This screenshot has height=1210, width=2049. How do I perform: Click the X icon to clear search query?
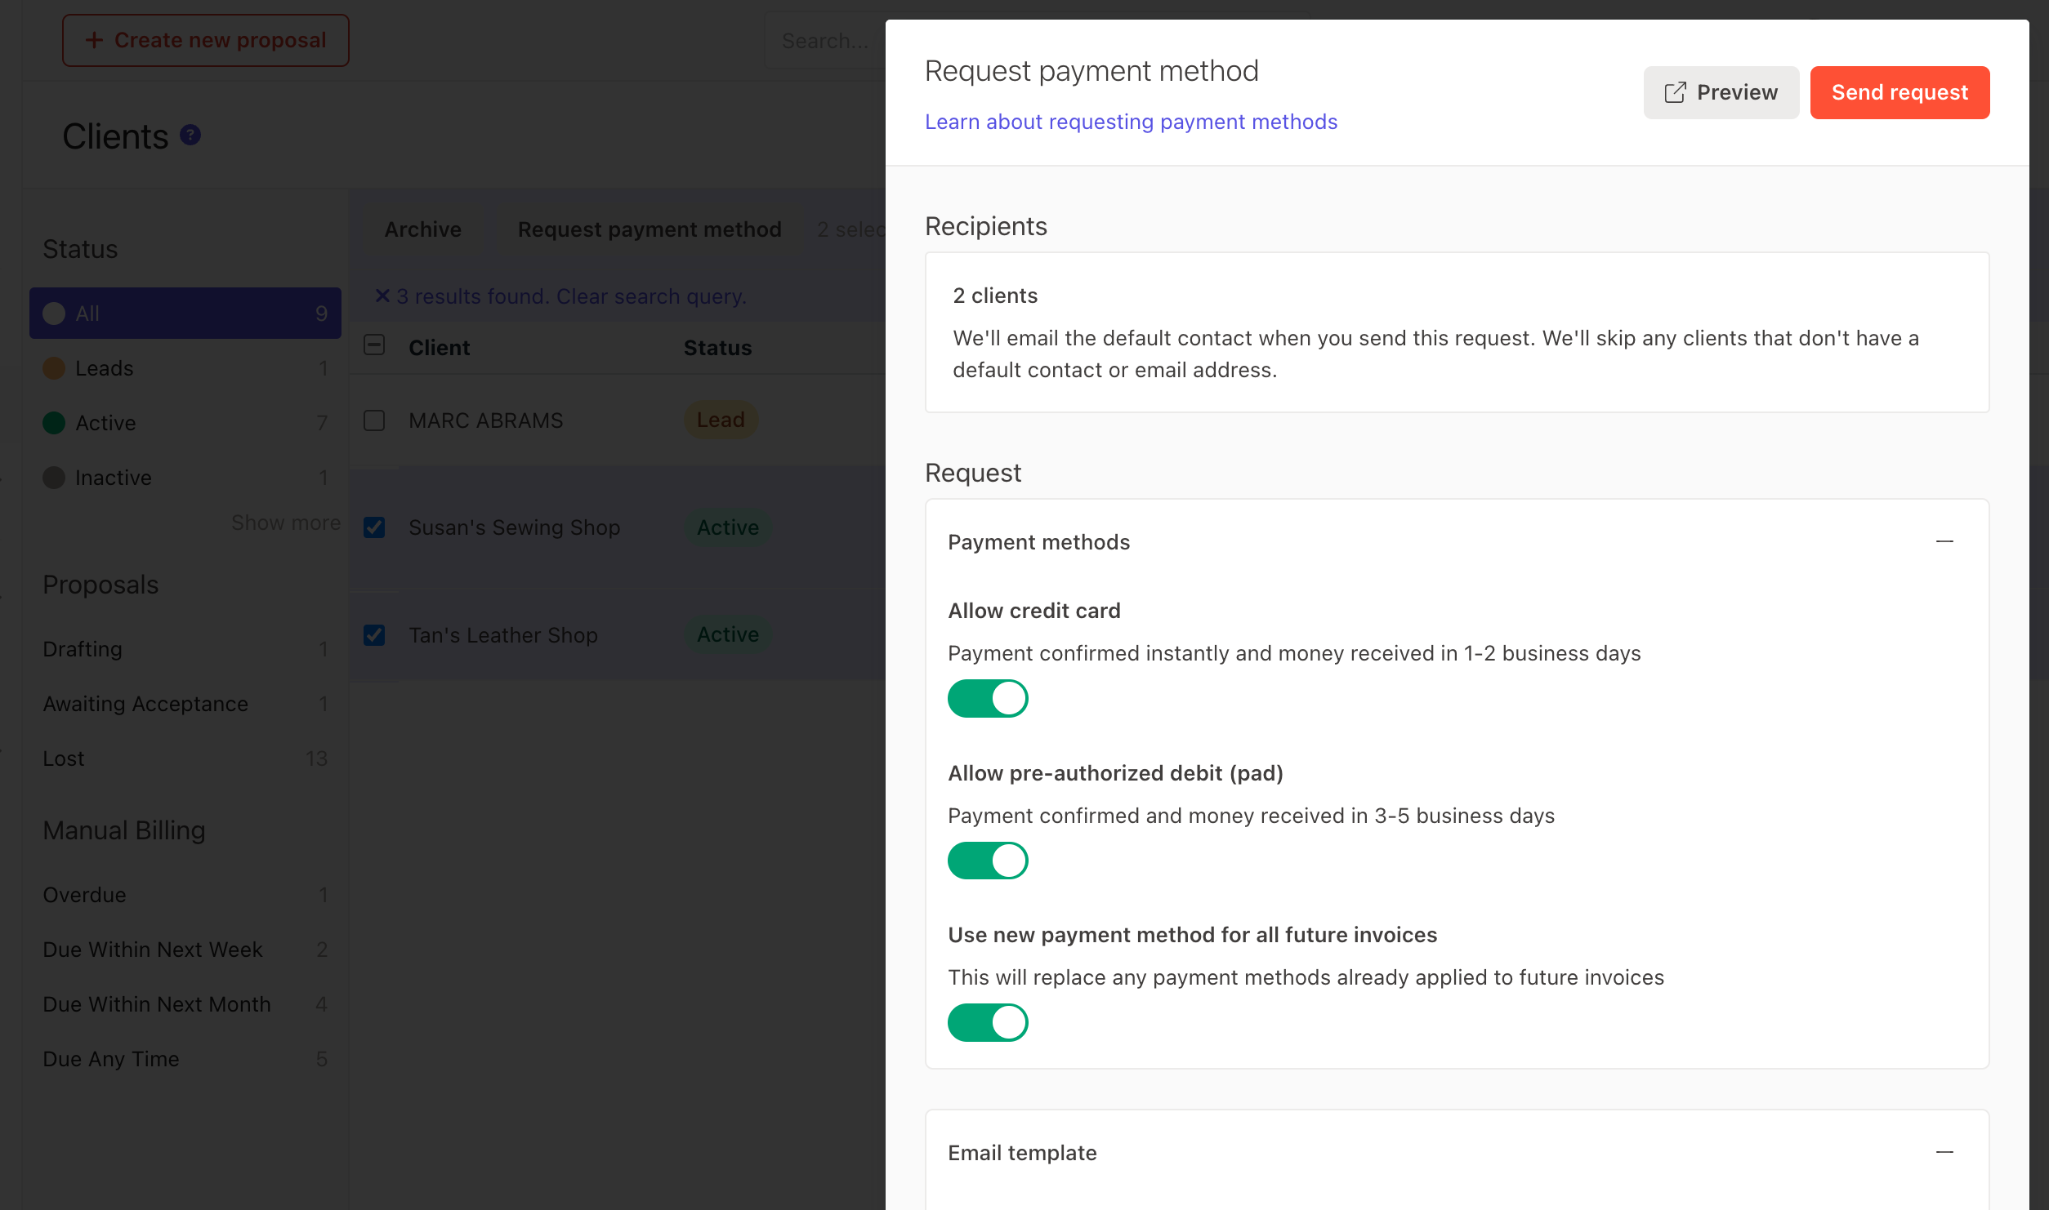click(382, 296)
